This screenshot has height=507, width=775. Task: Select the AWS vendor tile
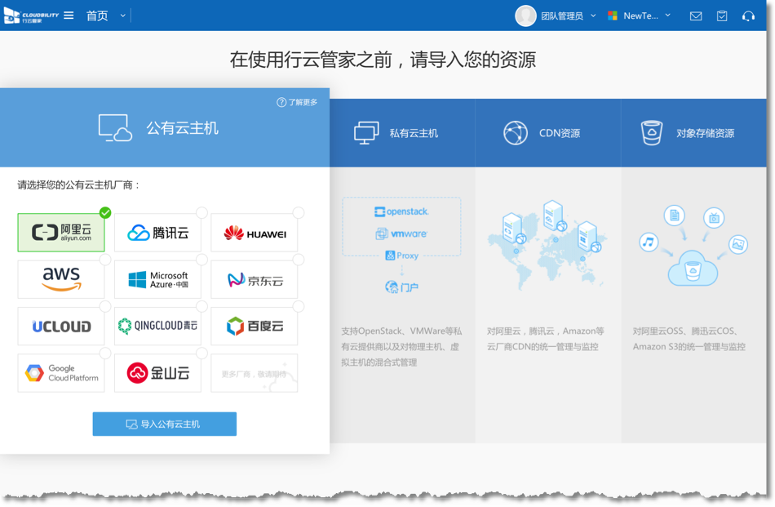pyautogui.click(x=61, y=280)
